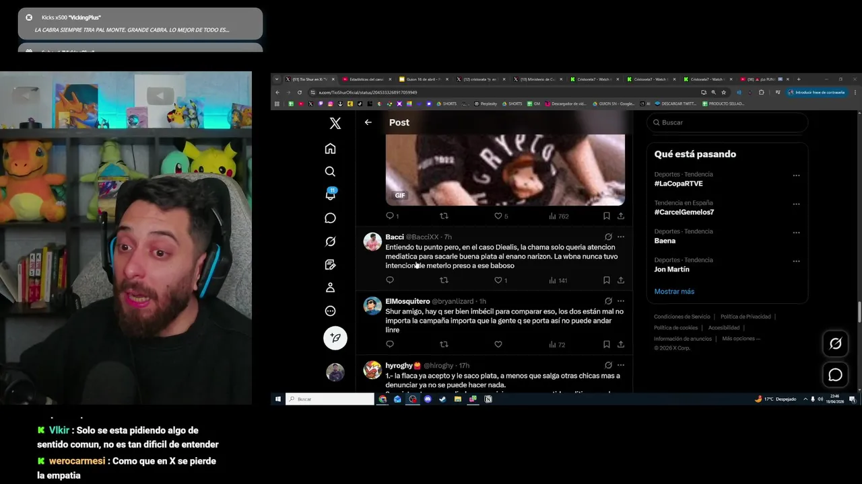Open Explore search in X sidebar
This screenshot has width=862, height=484.
pyautogui.click(x=330, y=171)
